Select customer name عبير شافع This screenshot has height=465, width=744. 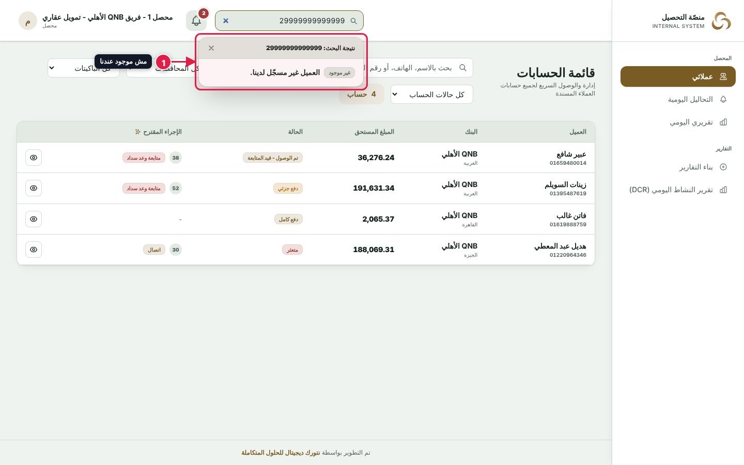(571, 154)
